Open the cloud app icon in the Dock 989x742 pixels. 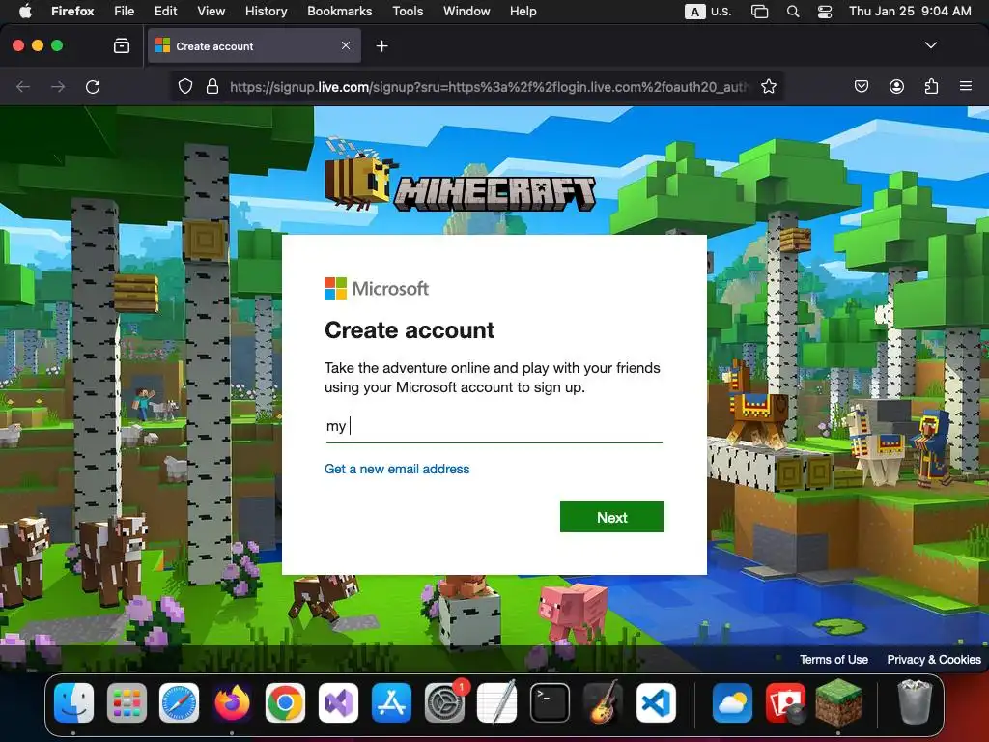(732, 703)
